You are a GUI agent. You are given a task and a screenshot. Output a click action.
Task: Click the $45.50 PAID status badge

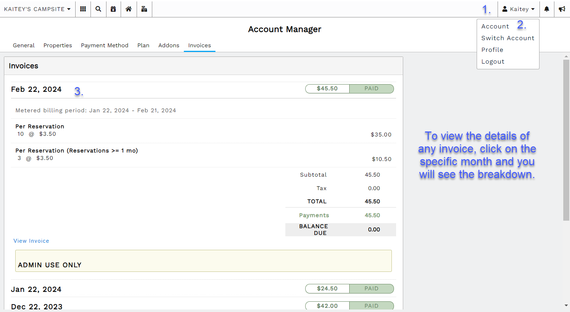pos(350,89)
